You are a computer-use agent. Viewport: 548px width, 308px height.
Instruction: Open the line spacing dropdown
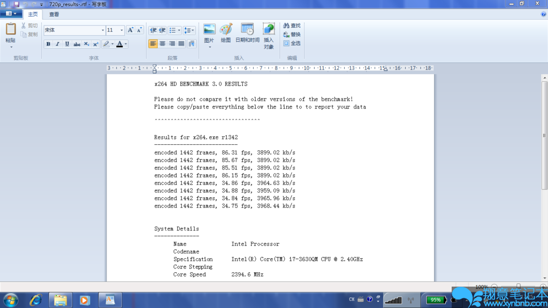coord(189,30)
